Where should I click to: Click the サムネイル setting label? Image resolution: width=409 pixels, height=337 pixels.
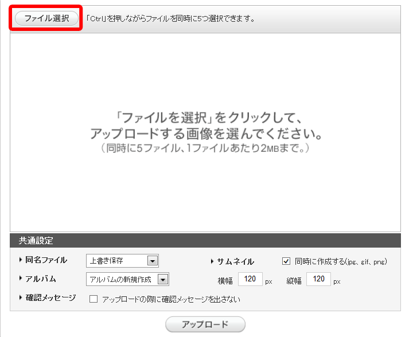point(235,262)
